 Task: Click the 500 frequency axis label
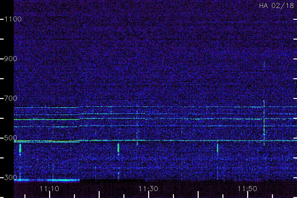point(11,138)
